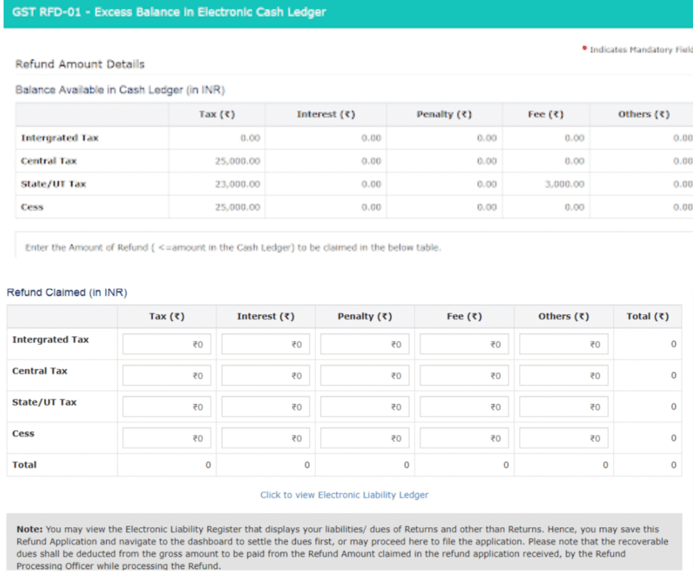Open 'Click to view Electronic Liability Ledger' link
Image resolution: width=693 pixels, height=584 pixels.
[x=344, y=495]
